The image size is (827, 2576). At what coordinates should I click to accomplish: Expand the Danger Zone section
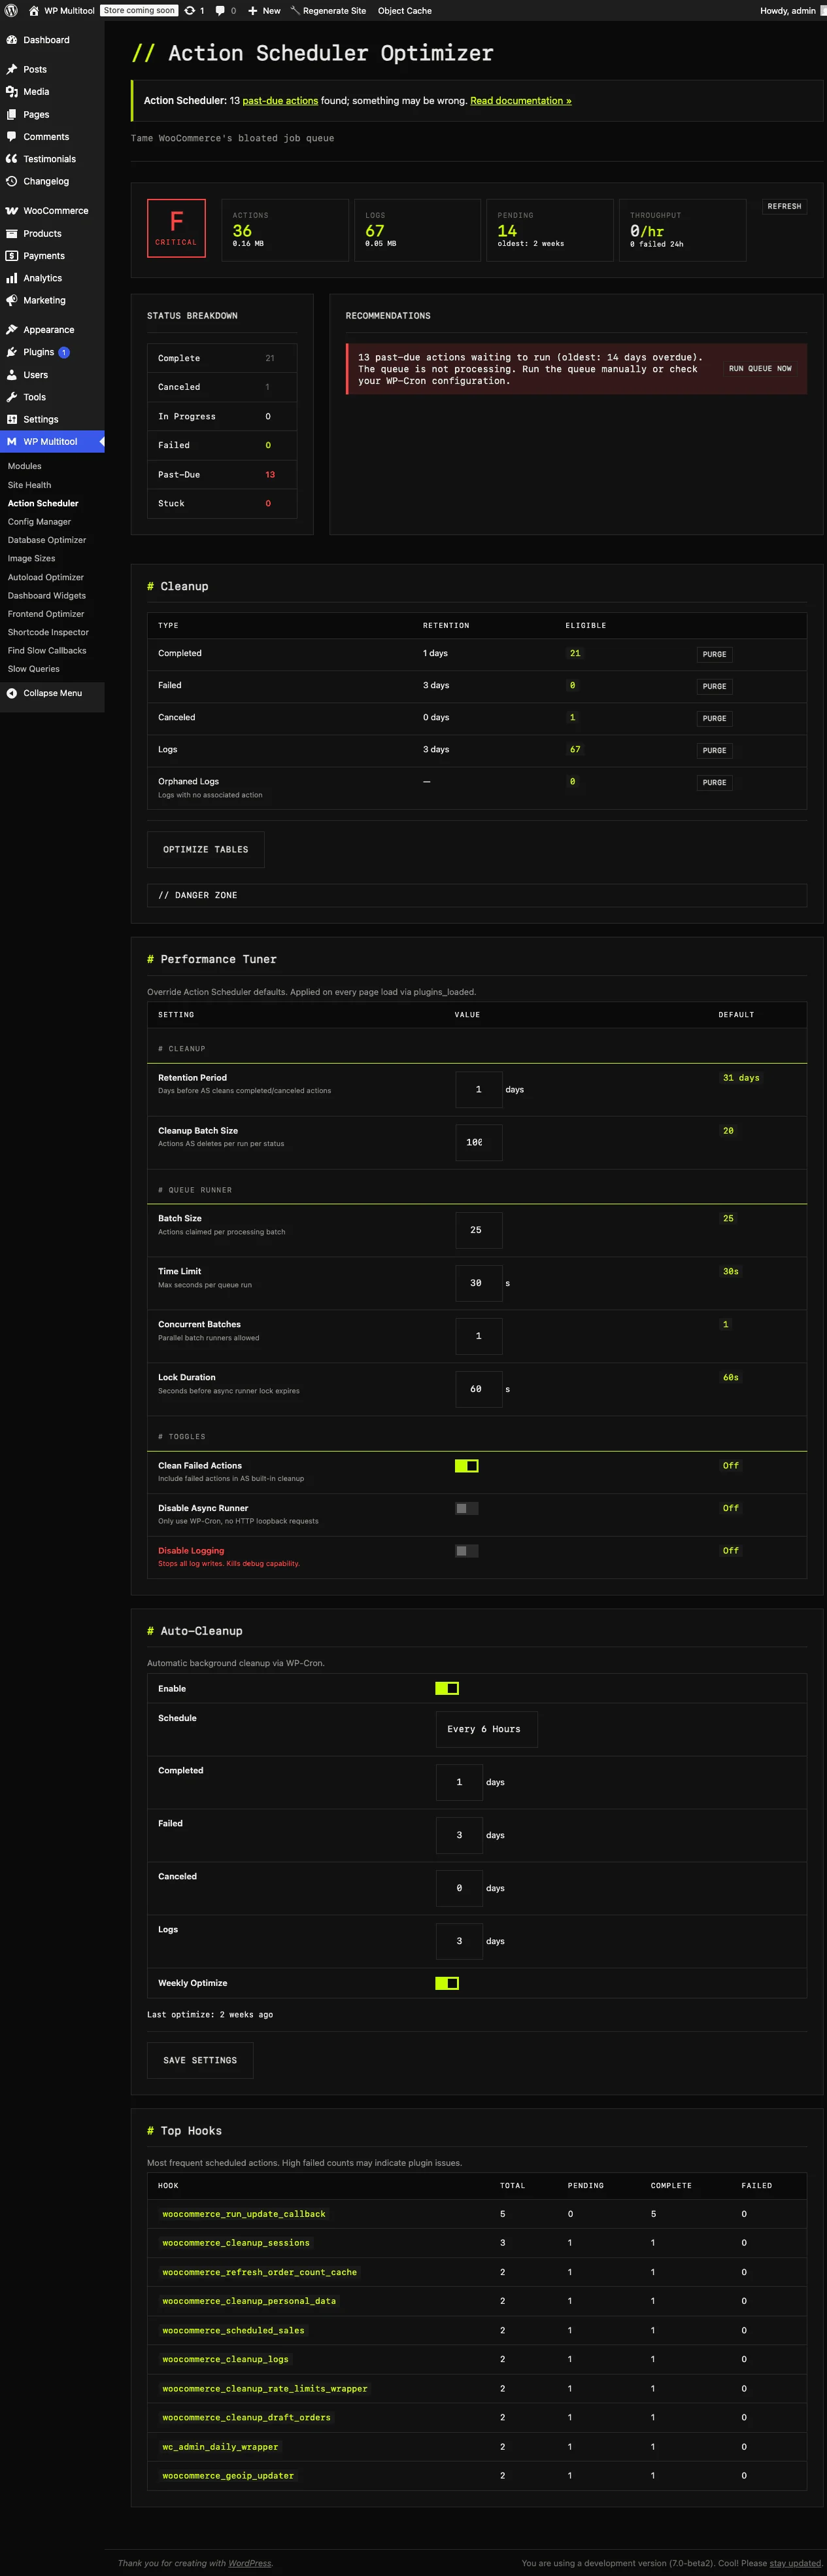point(477,895)
